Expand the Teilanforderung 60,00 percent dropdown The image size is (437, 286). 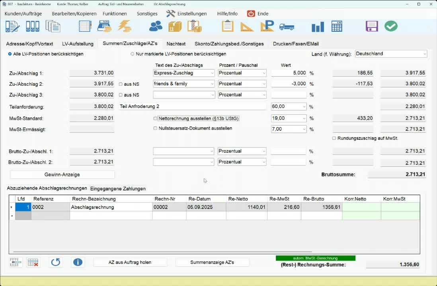[x=304, y=107]
